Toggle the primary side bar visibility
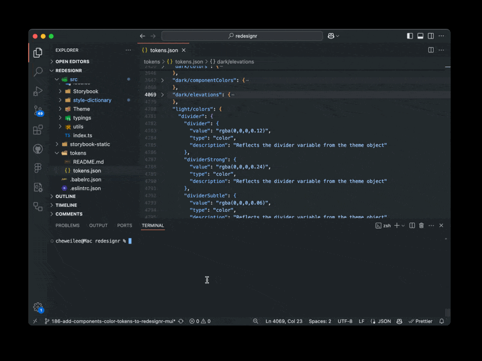This screenshot has width=482, height=361. click(x=410, y=36)
